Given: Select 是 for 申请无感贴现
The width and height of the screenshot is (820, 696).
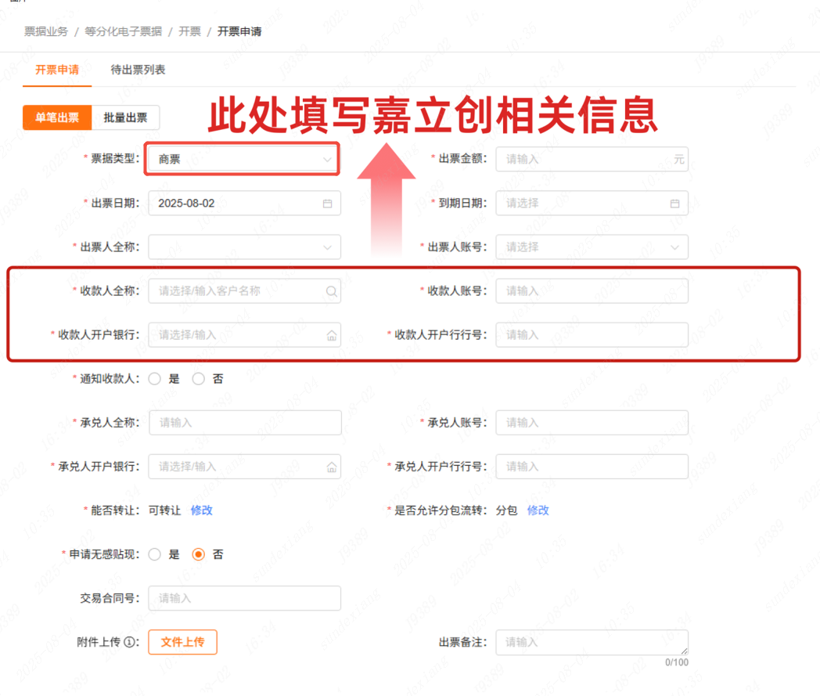Looking at the screenshot, I should [x=155, y=554].
